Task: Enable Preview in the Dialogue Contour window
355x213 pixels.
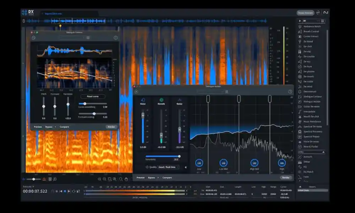Action: pyautogui.click(x=37, y=127)
